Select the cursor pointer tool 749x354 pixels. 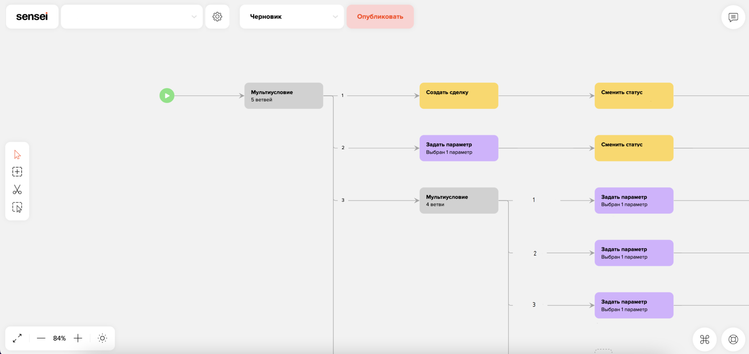click(17, 155)
